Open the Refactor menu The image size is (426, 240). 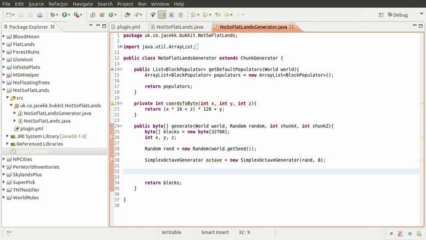click(x=58, y=4)
